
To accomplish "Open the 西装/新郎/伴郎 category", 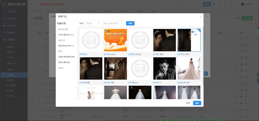I will pyautogui.click(x=66, y=46).
